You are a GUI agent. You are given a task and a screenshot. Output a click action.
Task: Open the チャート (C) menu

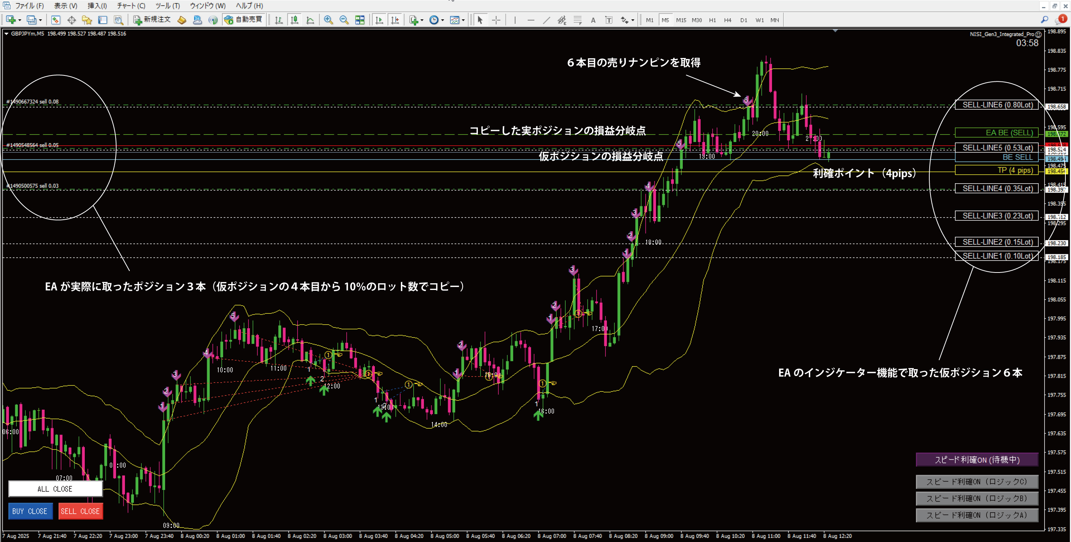(131, 6)
